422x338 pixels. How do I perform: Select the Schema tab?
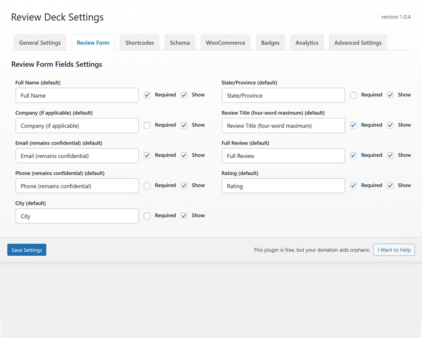179,42
